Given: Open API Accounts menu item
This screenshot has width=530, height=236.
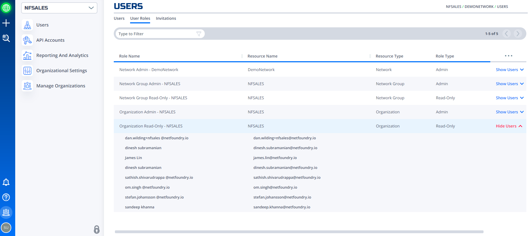Looking at the screenshot, I should [x=50, y=40].
